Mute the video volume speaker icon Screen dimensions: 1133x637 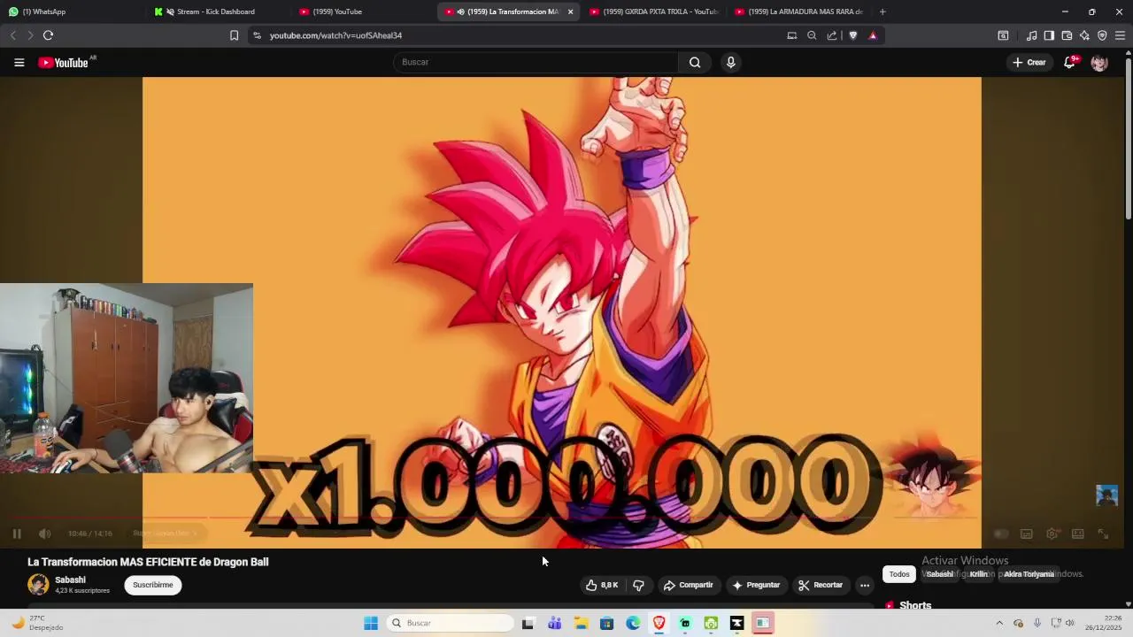click(x=45, y=533)
